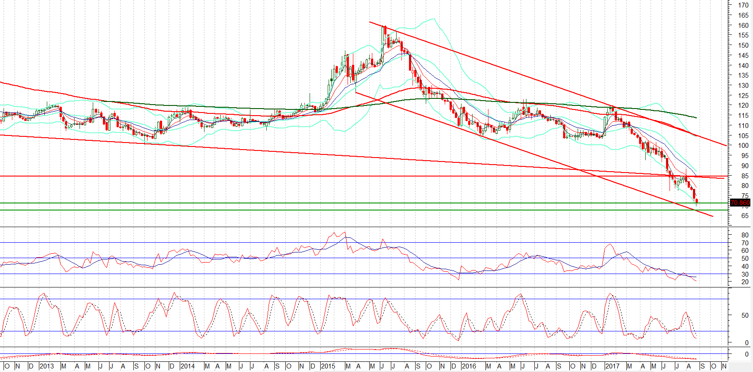Click the 125 price axis label

point(743,96)
